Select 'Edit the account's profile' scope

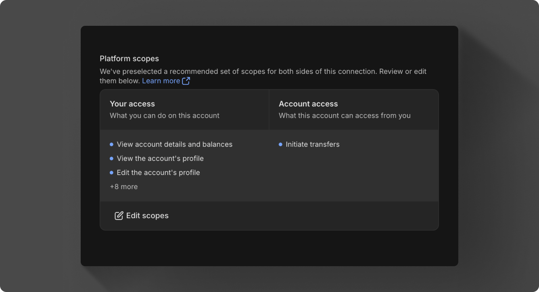(158, 173)
